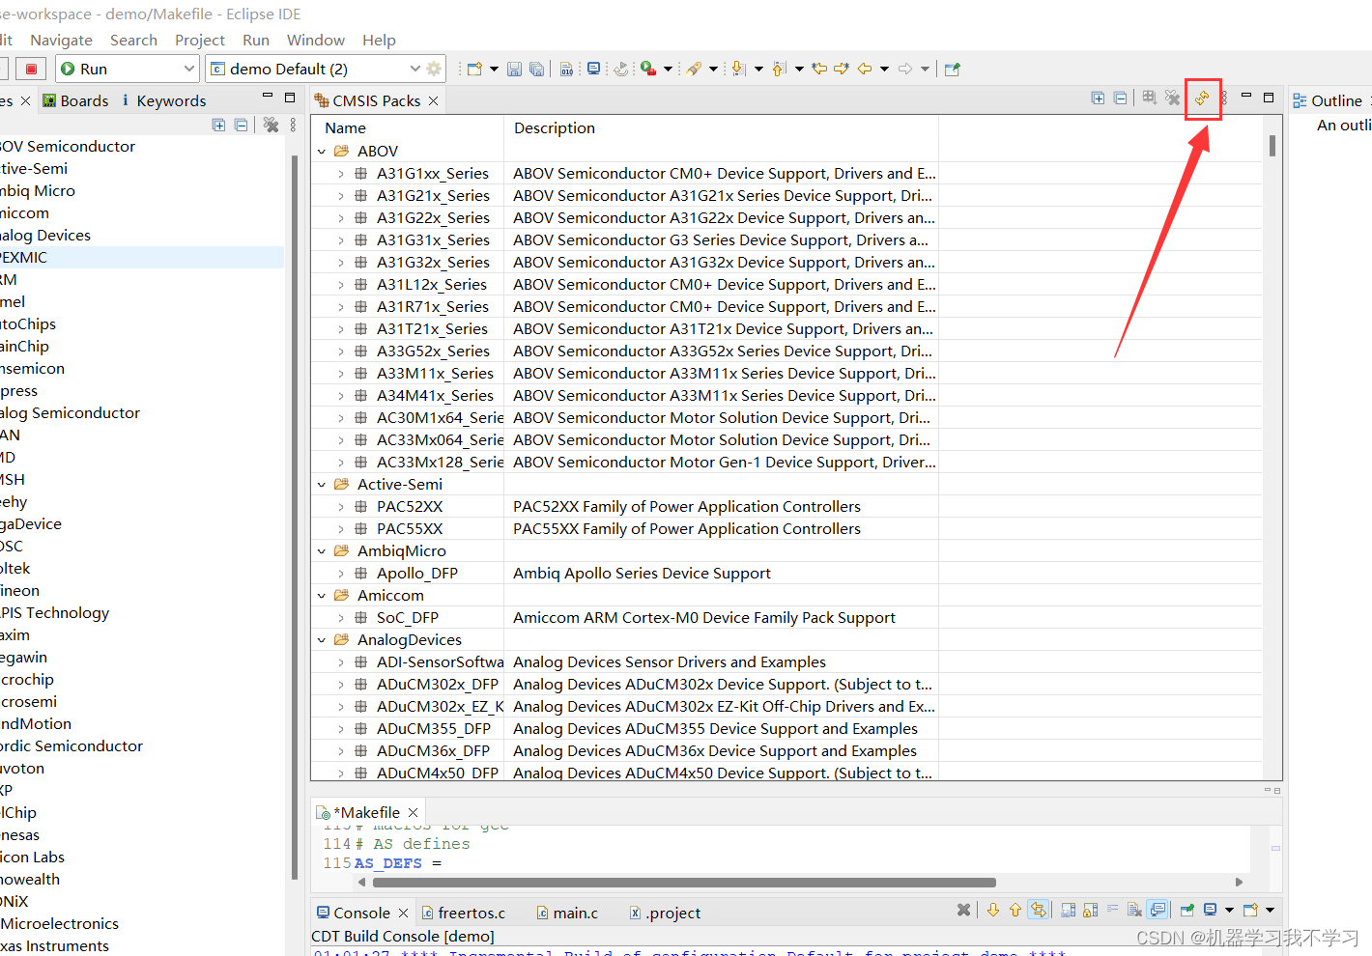1372x956 pixels.
Task: Click the Save icon in main toolbar
Action: point(514,69)
